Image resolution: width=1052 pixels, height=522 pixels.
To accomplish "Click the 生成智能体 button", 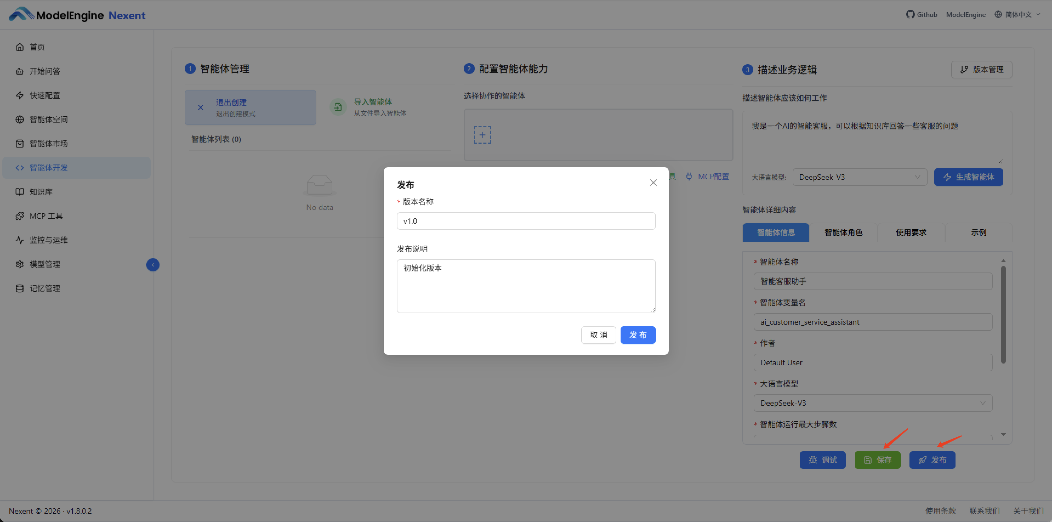I will click(x=968, y=177).
